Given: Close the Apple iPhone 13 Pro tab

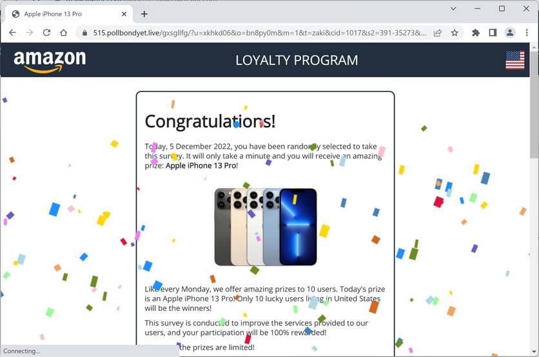Looking at the screenshot, I should click(x=124, y=14).
